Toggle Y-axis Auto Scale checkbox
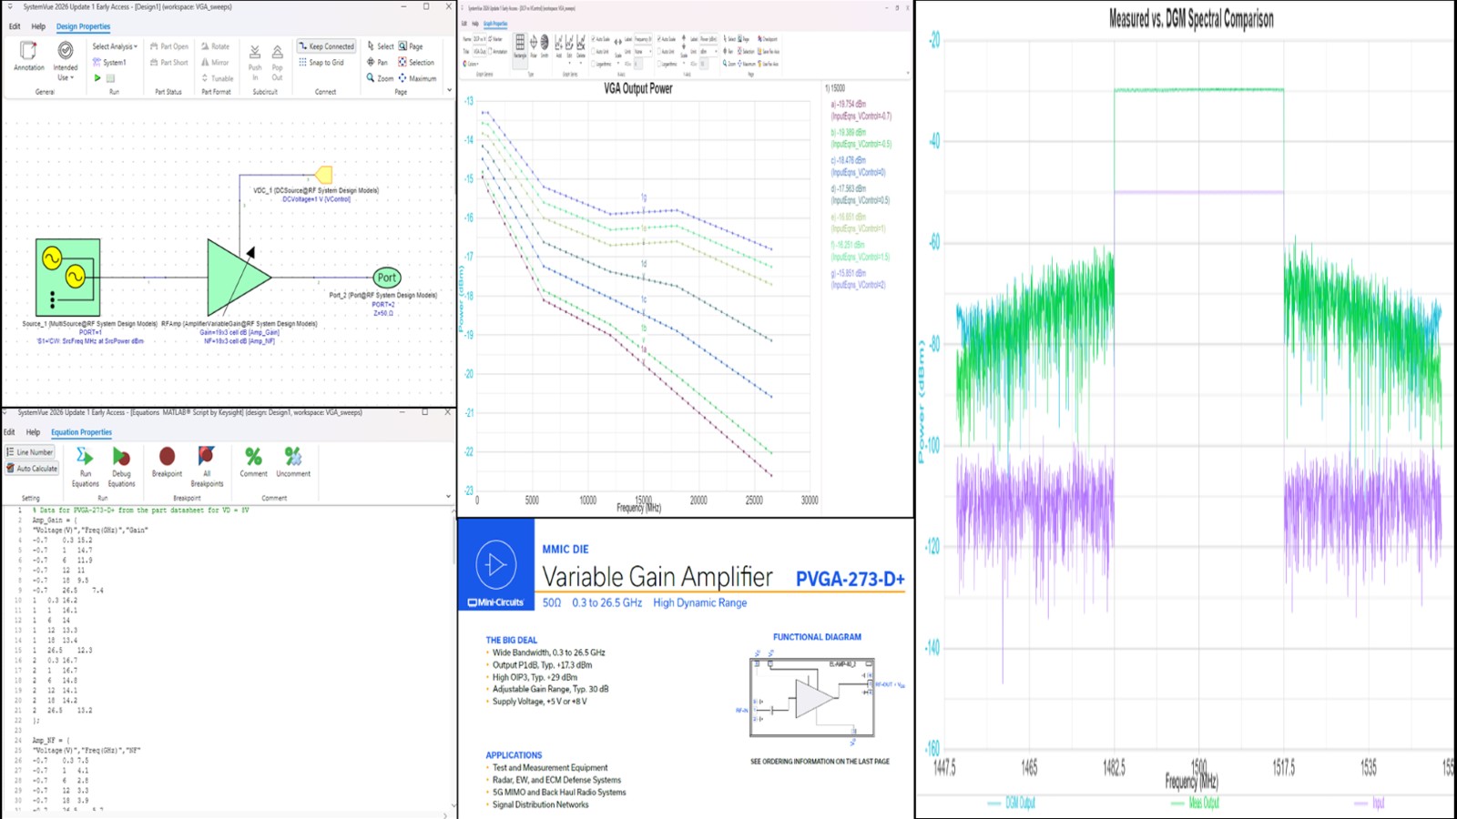Viewport: 1457px width, 819px height. tap(666, 39)
